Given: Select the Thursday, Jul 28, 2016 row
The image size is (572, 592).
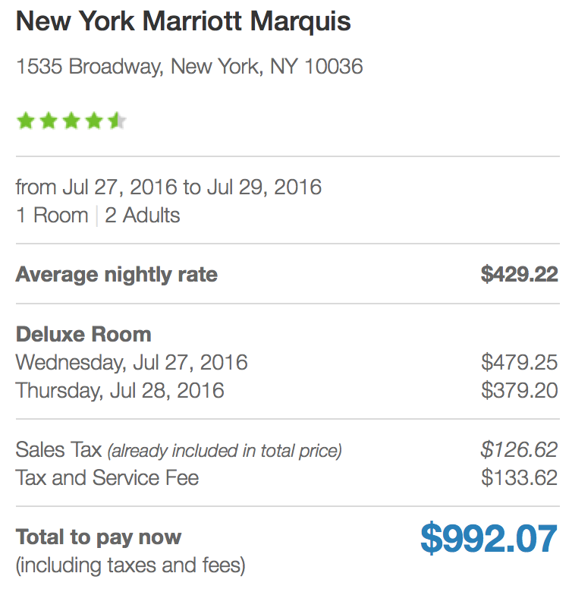Looking at the screenshot, I should (287, 390).
